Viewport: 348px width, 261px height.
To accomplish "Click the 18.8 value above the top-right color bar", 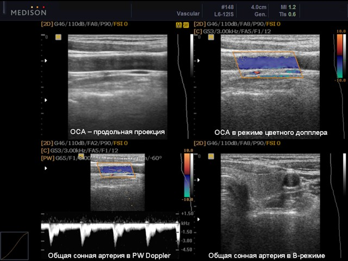I will point(341,32).
